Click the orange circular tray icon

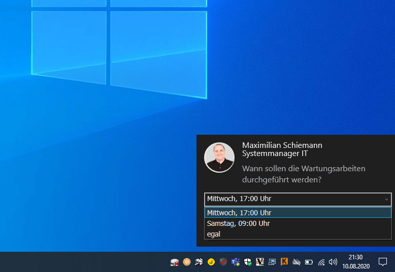coord(187,262)
